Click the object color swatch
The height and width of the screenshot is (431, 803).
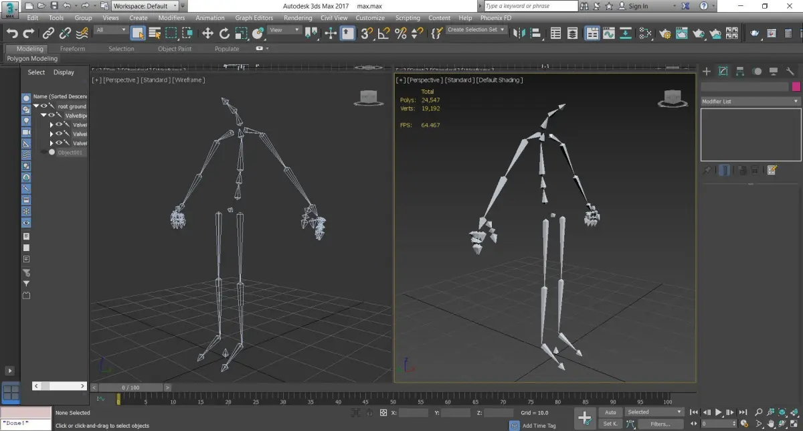[796, 87]
